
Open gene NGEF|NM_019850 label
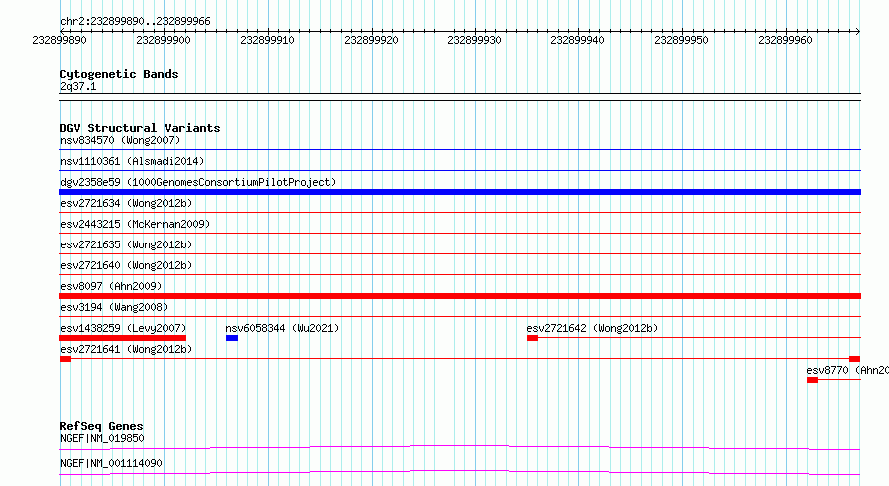click(x=102, y=438)
